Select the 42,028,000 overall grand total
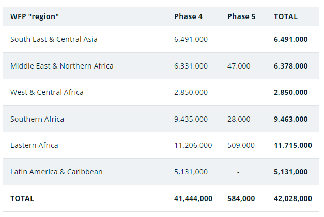This screenshot has height=217, width=324. [293, 198]
